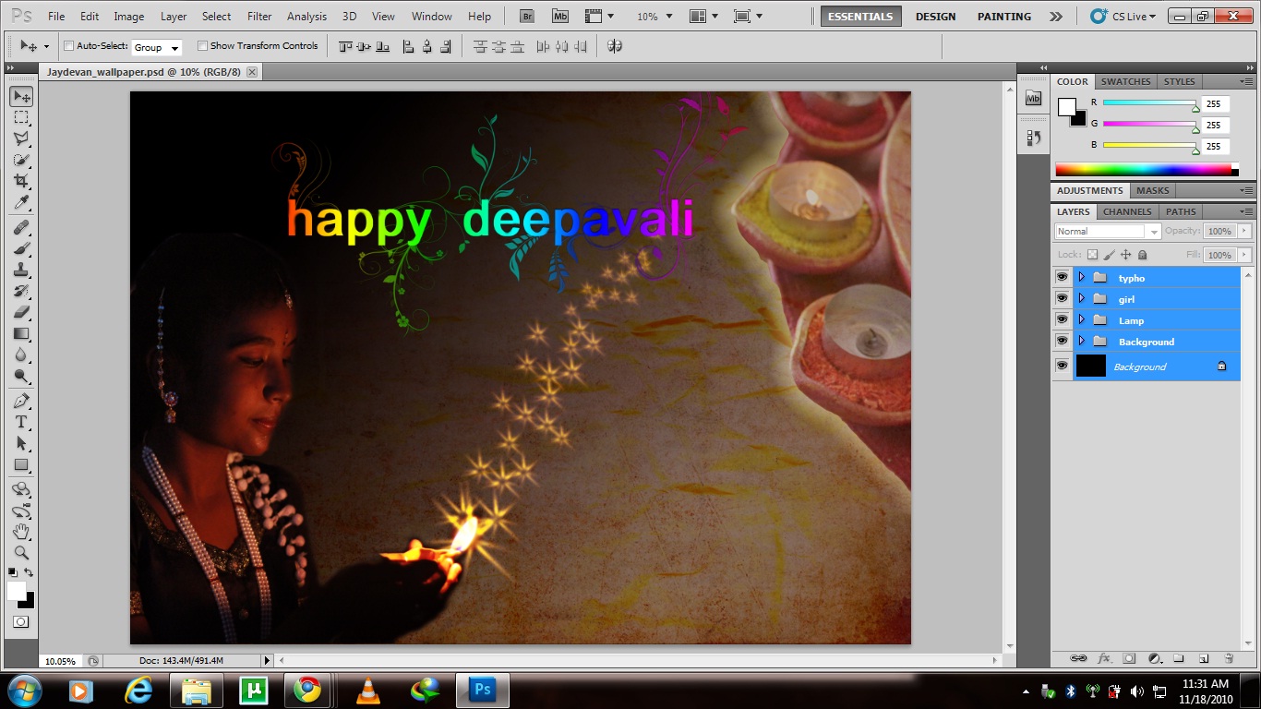Select the Essentials workspace button
Screen dimensions: 1261x709
click(860, 17)
